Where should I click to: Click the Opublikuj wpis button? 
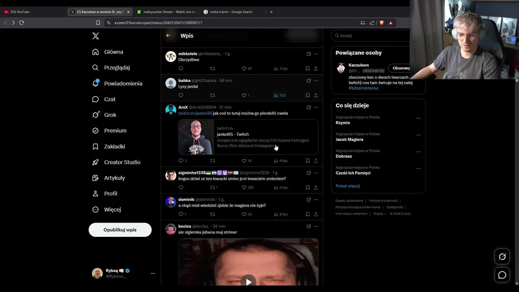pyautogui.click(x=120, y=230)
